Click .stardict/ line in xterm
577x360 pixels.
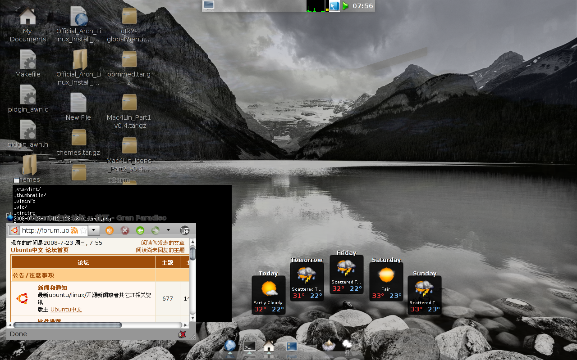pyautogui.click(x=27, y=189)
